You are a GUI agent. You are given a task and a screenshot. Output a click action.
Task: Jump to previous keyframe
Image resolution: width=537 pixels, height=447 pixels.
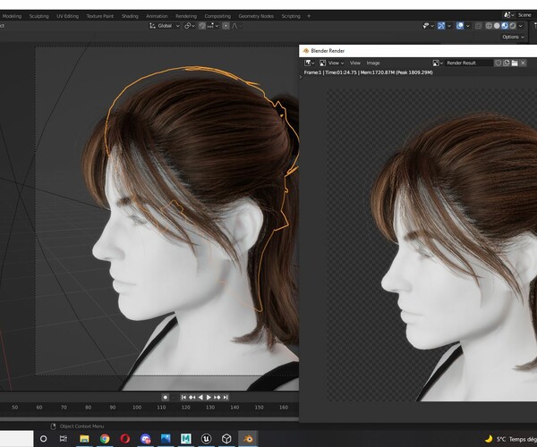click(x=192, y=397)
